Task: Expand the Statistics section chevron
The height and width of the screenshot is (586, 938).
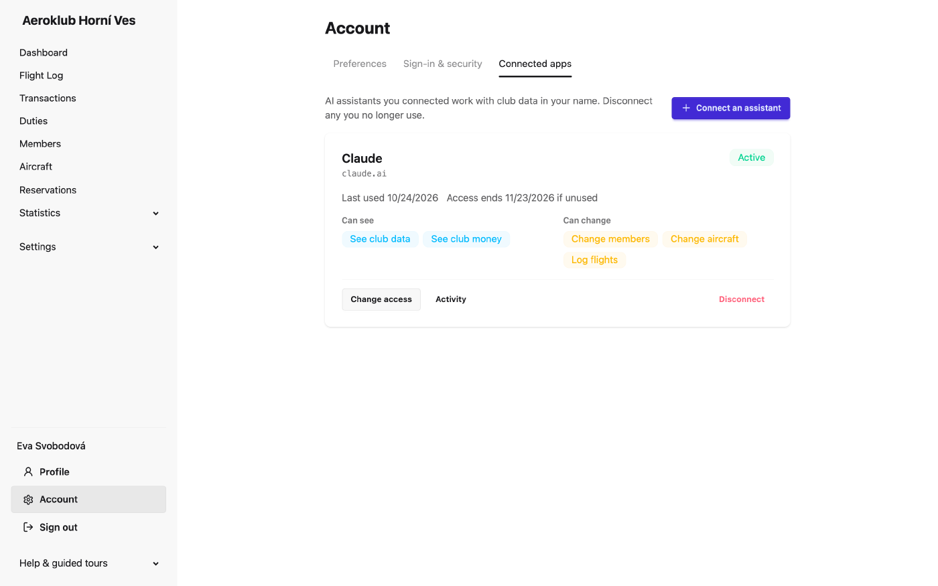Action: (156, 214)
